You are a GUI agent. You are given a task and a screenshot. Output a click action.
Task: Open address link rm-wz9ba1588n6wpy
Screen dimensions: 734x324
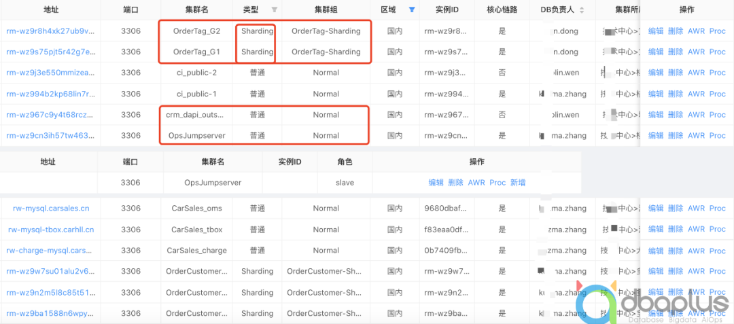coord(50,313)
